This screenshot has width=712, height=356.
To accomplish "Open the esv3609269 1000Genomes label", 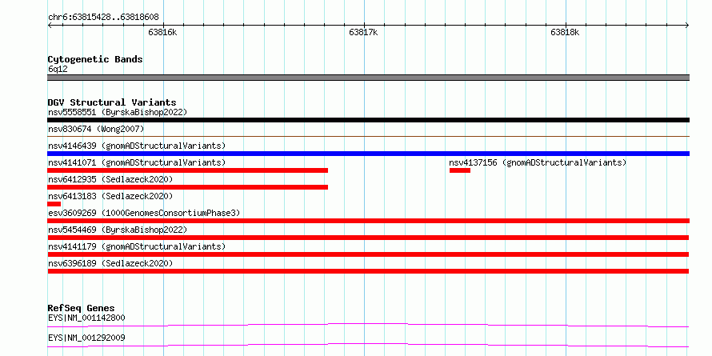I will pos(144,214).
